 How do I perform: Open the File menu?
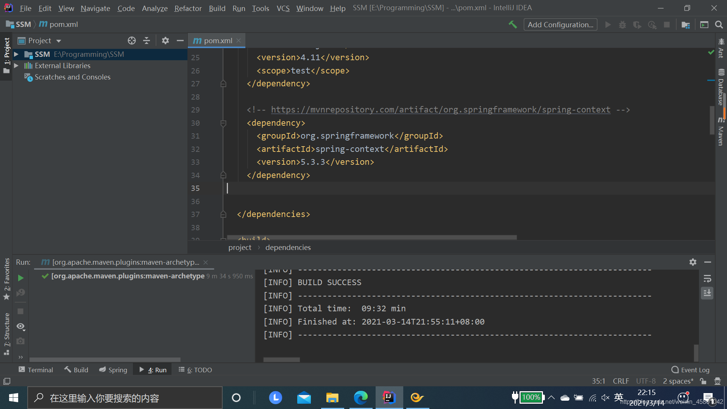point(25,8)
